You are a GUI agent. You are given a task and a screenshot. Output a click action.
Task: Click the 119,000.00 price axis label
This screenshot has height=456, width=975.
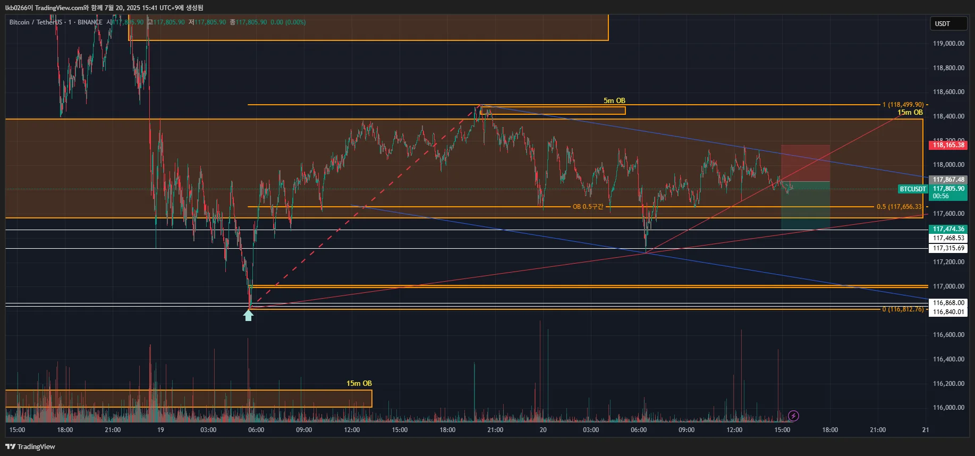coord(948,44)
